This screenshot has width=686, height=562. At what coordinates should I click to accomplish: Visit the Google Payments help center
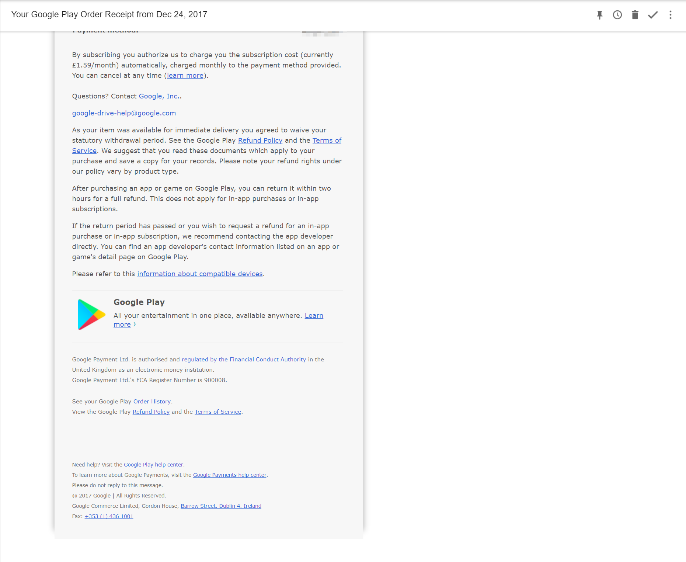[x=229, y=475]
